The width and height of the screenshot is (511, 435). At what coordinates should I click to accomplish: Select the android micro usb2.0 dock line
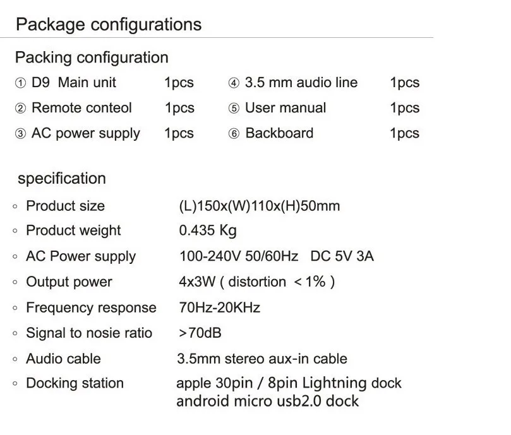(x=268, y=401)
